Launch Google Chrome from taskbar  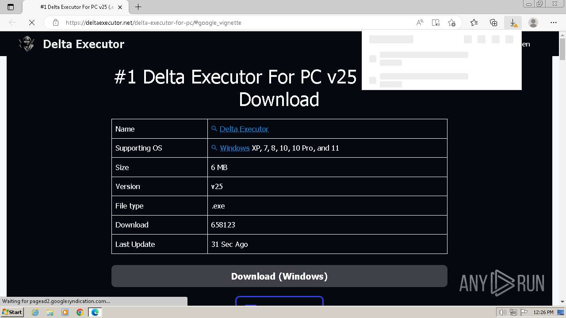click(x=80, y=312)
